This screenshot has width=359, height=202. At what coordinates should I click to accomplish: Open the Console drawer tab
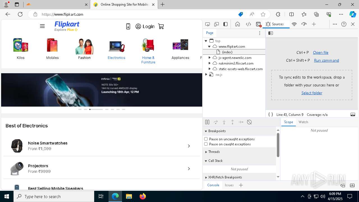tap(213, 185)
